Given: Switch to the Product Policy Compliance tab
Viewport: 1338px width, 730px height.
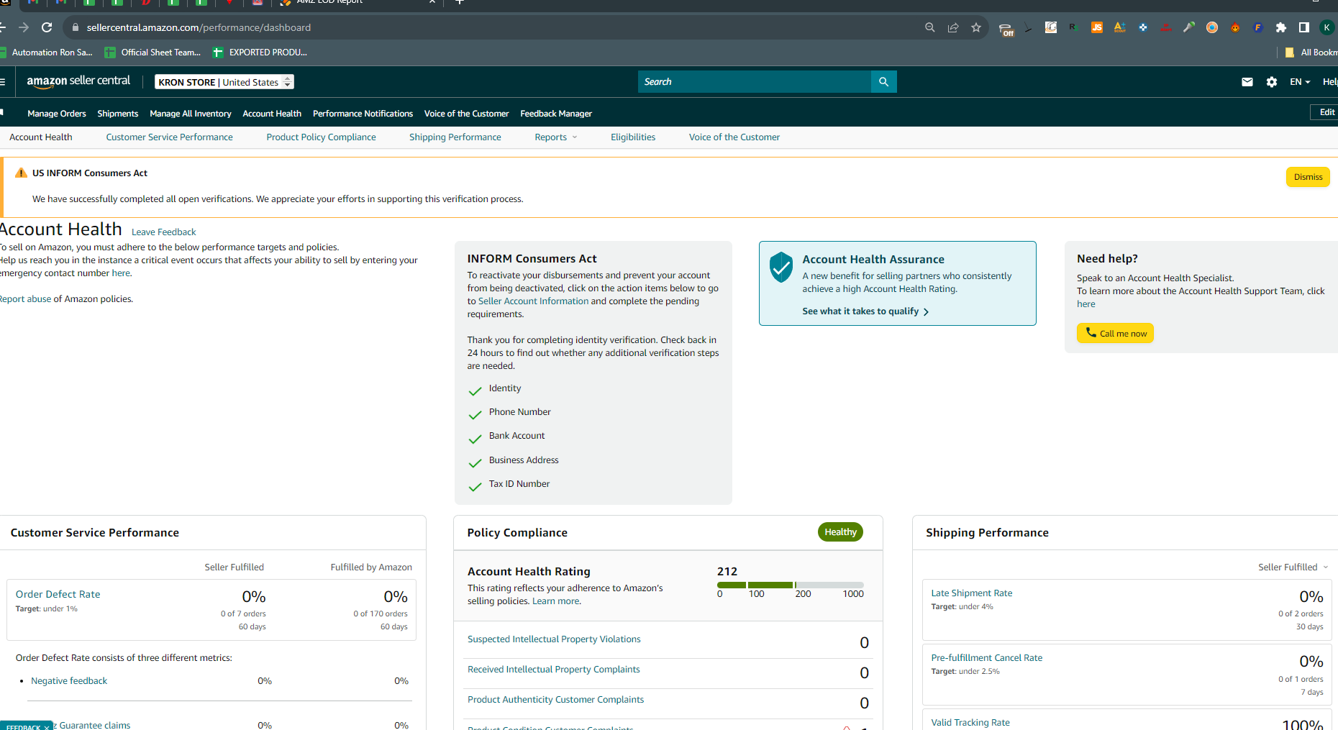Looking at the screenshot, I should tap(321, 137).
